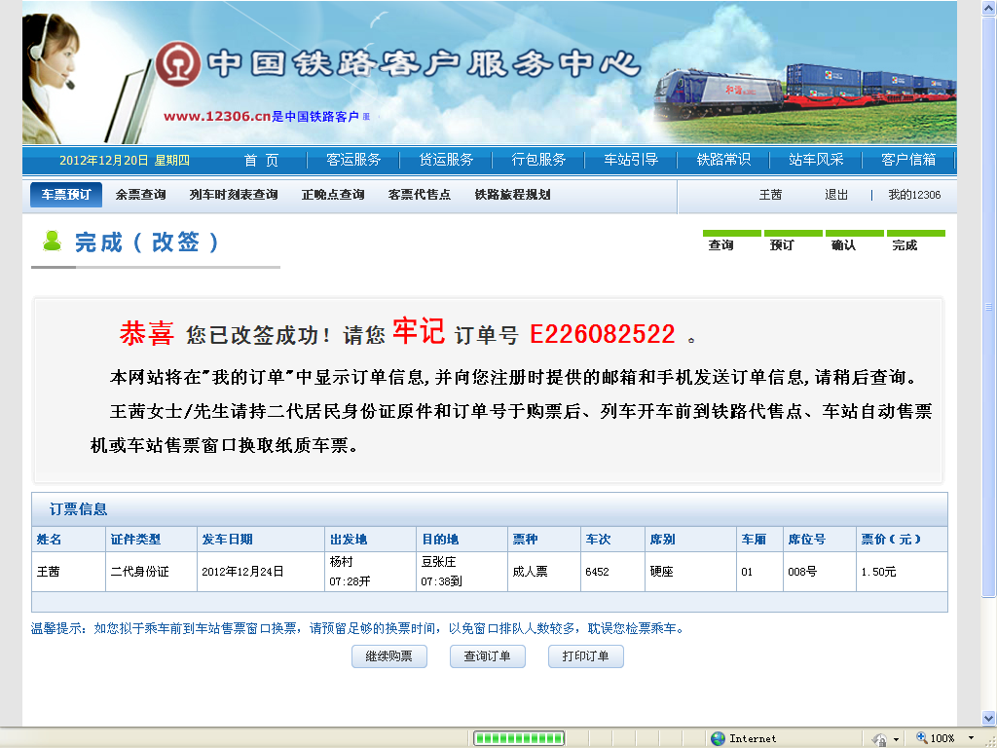
Task: Click the 打印订单 button
Action: tap(585, 656)
